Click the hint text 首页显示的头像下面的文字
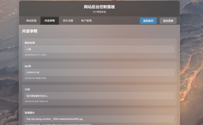This screenshot has height=125, width=203. (x=36, y=101)
